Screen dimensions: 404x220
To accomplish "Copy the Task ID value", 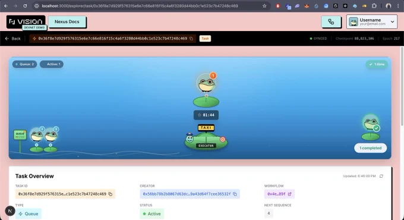I will pyautogui.click(x=111, y=194).
